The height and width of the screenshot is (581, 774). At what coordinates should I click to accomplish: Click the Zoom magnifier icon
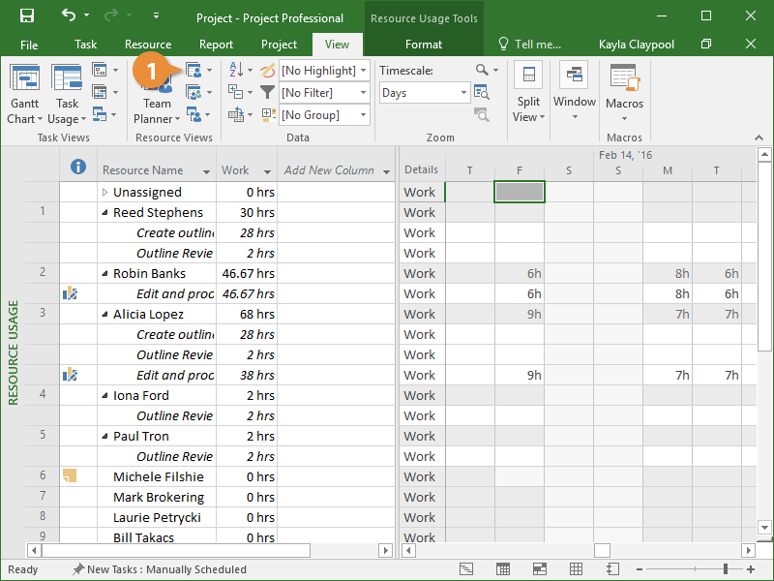(x=482, y=71)
